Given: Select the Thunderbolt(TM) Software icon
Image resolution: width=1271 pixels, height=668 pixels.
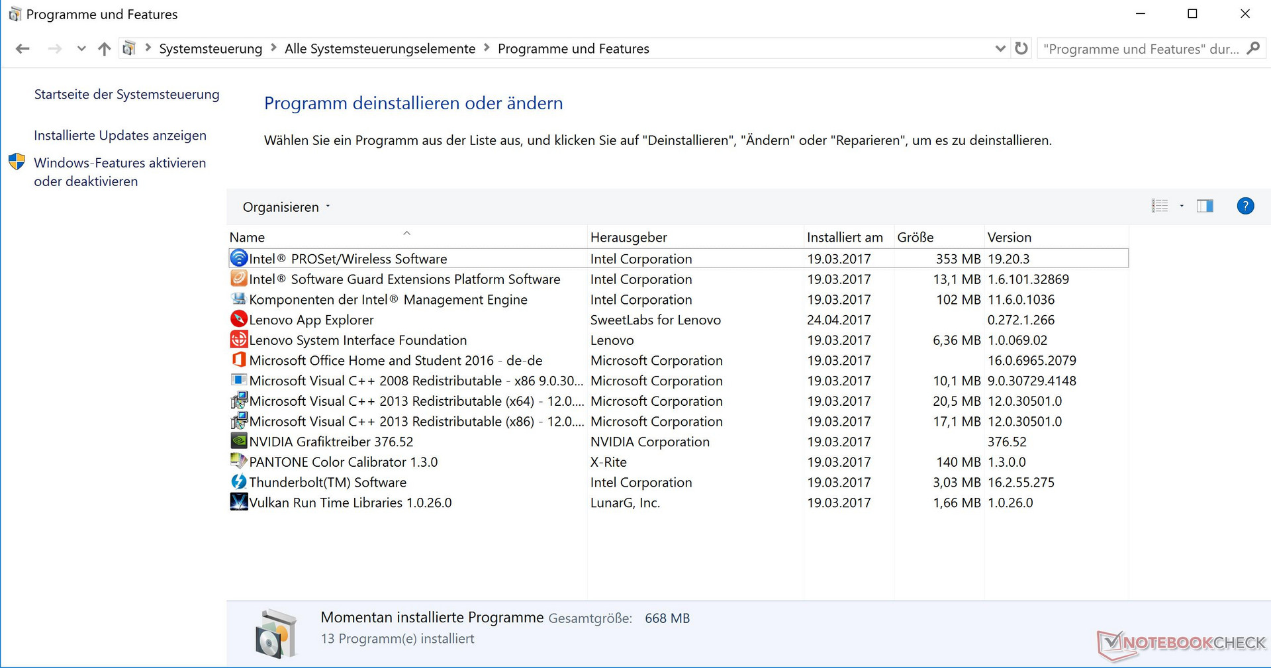Looking at the screenshot, I should click(x=238, y=482).
